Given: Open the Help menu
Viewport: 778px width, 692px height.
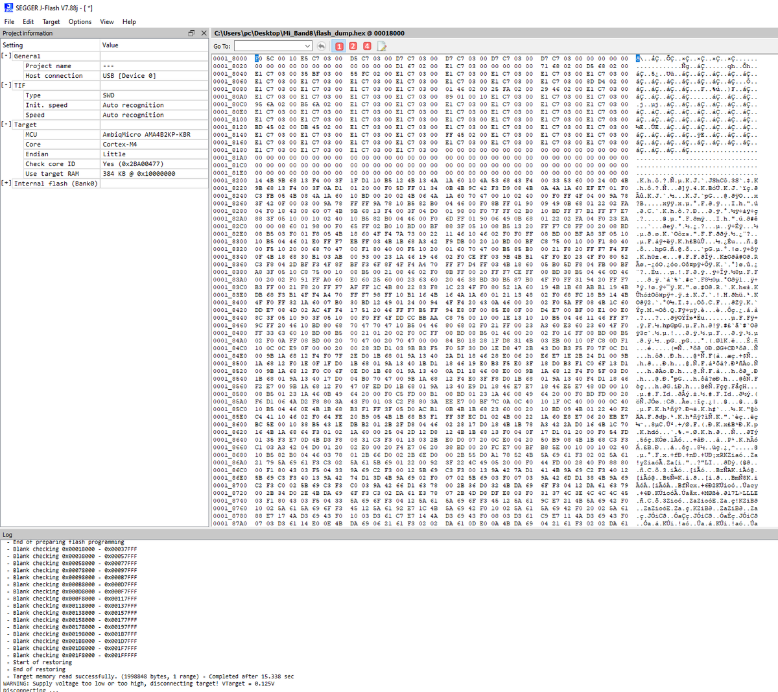Looking at the screenshot, I should pos(129,21).
